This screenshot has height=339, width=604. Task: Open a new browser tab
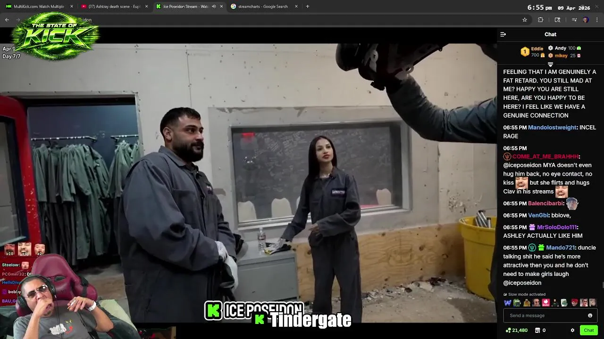point(308,7)
